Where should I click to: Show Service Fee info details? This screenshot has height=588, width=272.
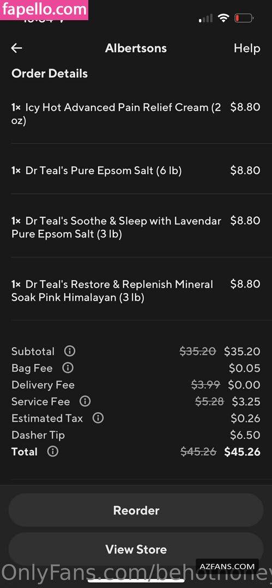[85, 401]
